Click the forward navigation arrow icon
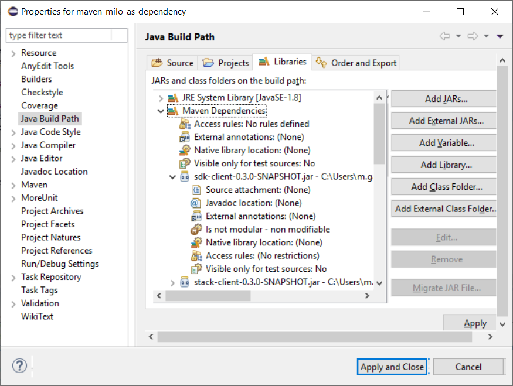Image resolution: width=513 pixels, height=386 pixels. [473, 36]
